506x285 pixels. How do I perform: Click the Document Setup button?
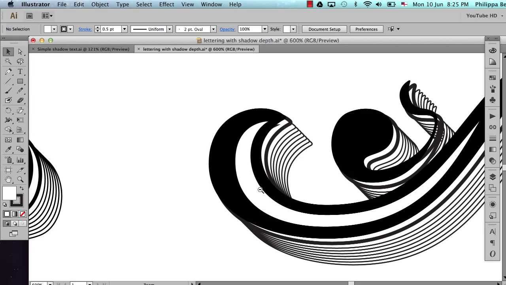tap(324, 29)
